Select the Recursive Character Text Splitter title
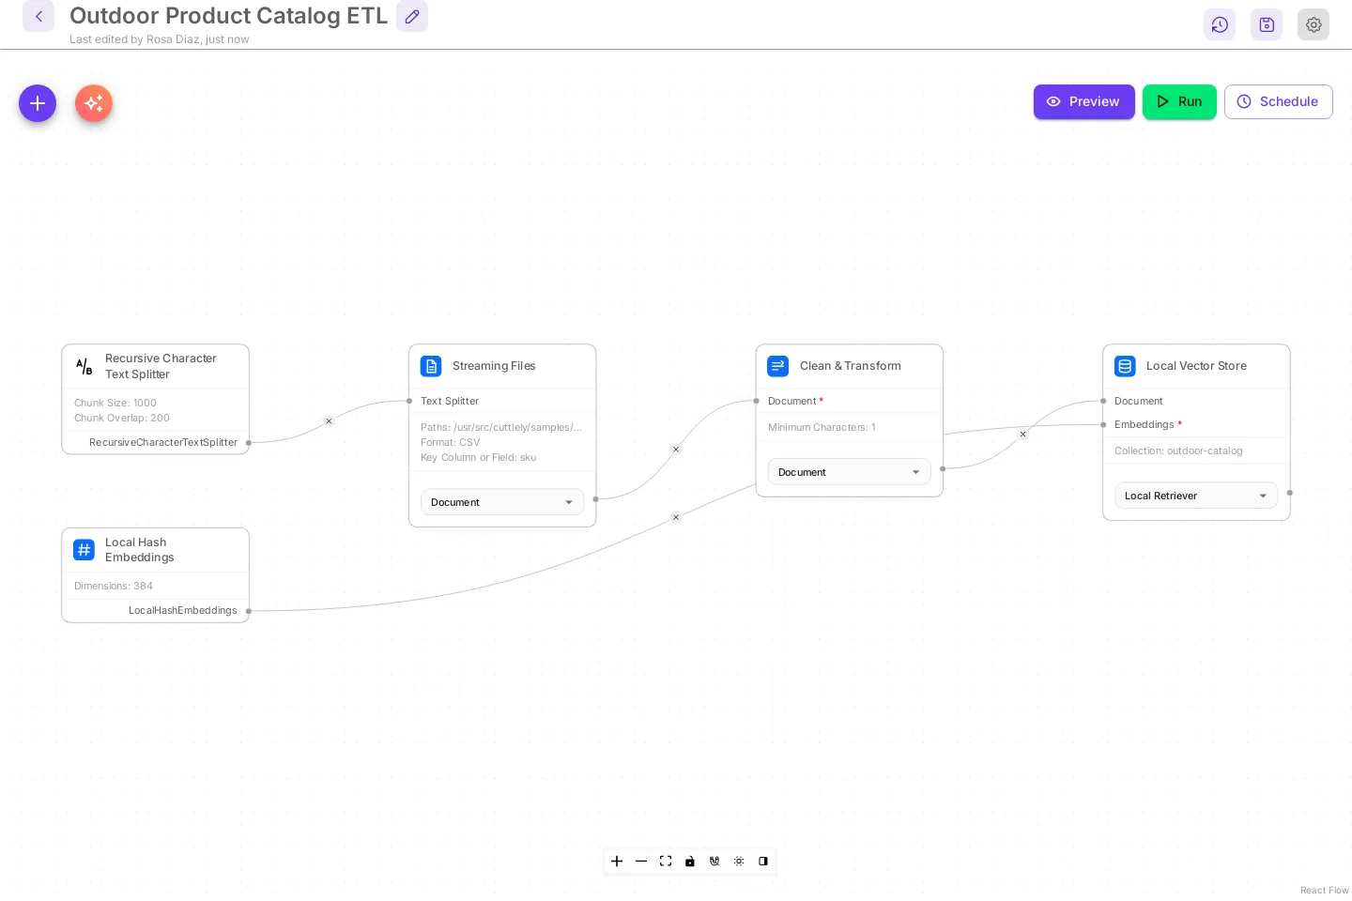 (x=161, y=366)
